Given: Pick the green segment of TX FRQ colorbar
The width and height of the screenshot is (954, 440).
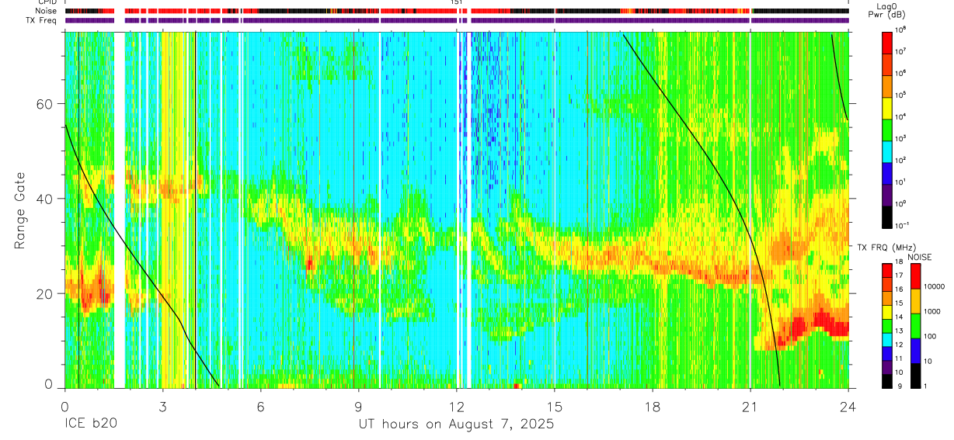Looking at the screenshot, I should click(x=887, y=325).
